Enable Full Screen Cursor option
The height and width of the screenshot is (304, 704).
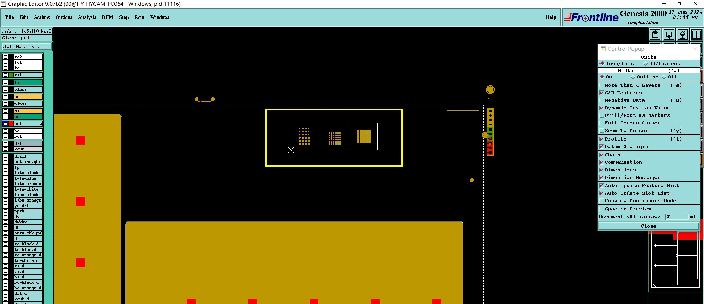pyautogui.click(x=602, y=123)
